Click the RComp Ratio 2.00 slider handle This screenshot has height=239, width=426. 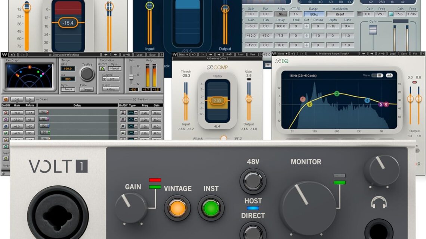[x=217, y=101]
